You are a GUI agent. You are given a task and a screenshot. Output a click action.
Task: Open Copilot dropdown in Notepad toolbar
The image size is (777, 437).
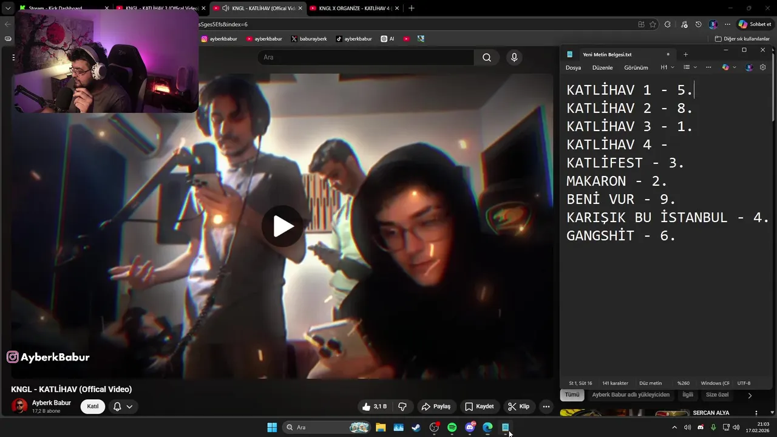pyautogui.click(x=729, y=67)
